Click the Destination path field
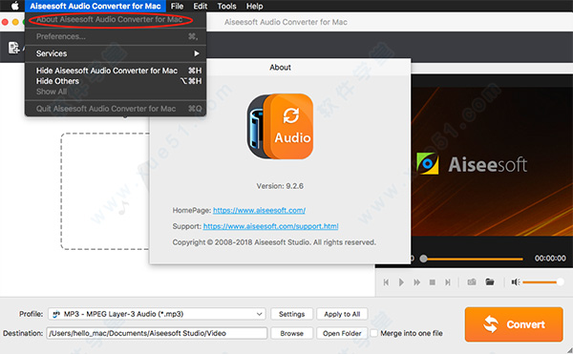The height and width of the screenshot is (354, 573). click(157, 333)
